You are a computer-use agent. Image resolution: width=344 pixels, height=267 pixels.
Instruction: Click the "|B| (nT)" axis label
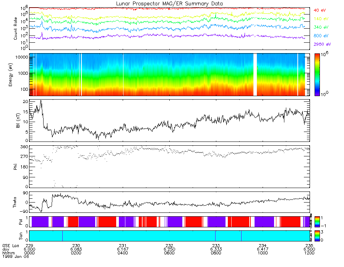click(x=18, y=121)
